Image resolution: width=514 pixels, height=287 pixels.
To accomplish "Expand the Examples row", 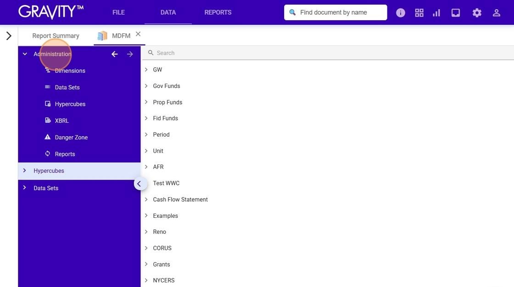I will (x=146, y=215).
